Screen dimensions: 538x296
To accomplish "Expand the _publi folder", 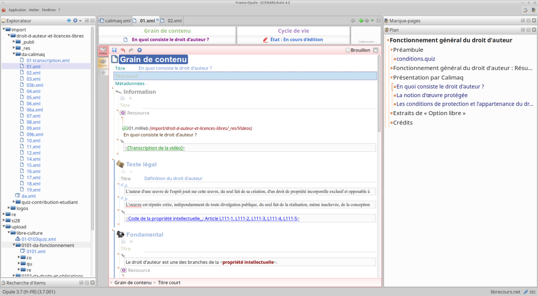I will point(14,42).
